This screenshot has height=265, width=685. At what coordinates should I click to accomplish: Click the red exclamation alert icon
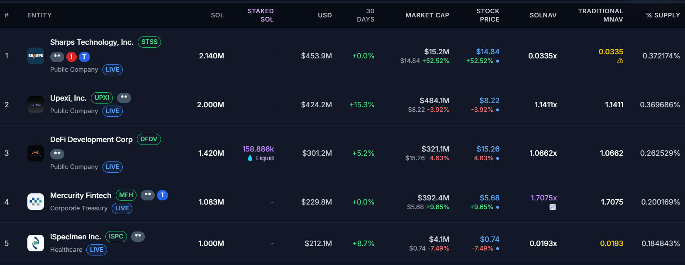tap(71, 57)
